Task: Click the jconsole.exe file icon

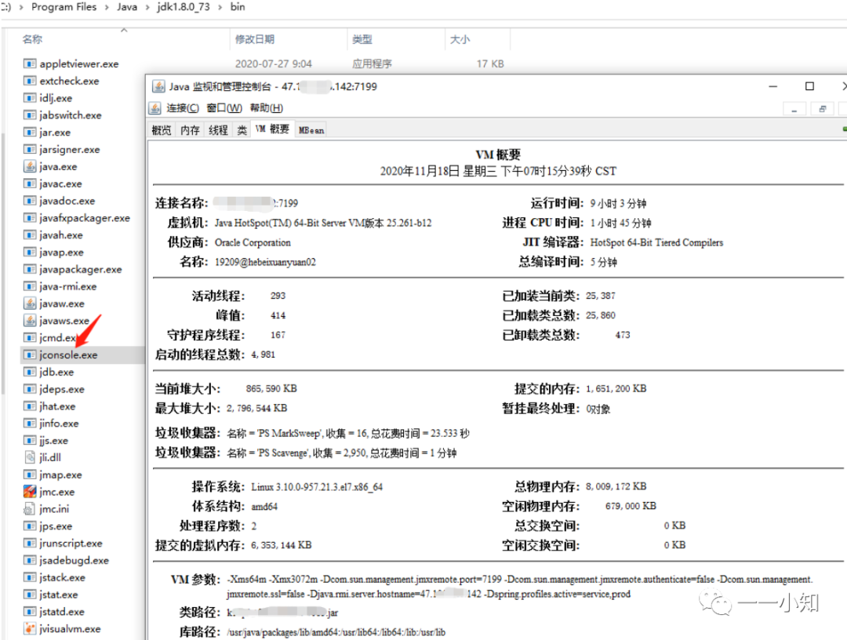Action: click(30, 355)
